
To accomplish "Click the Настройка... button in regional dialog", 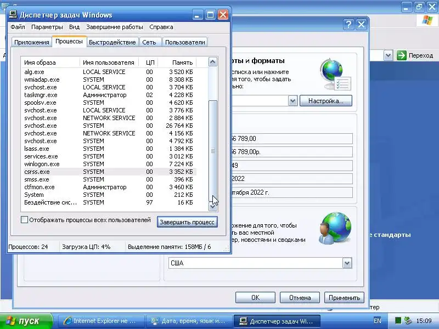I will [x=326, y=101].
